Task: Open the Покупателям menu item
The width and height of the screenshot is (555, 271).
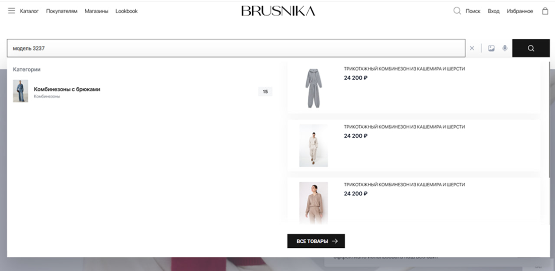Action: coord(62,11)
